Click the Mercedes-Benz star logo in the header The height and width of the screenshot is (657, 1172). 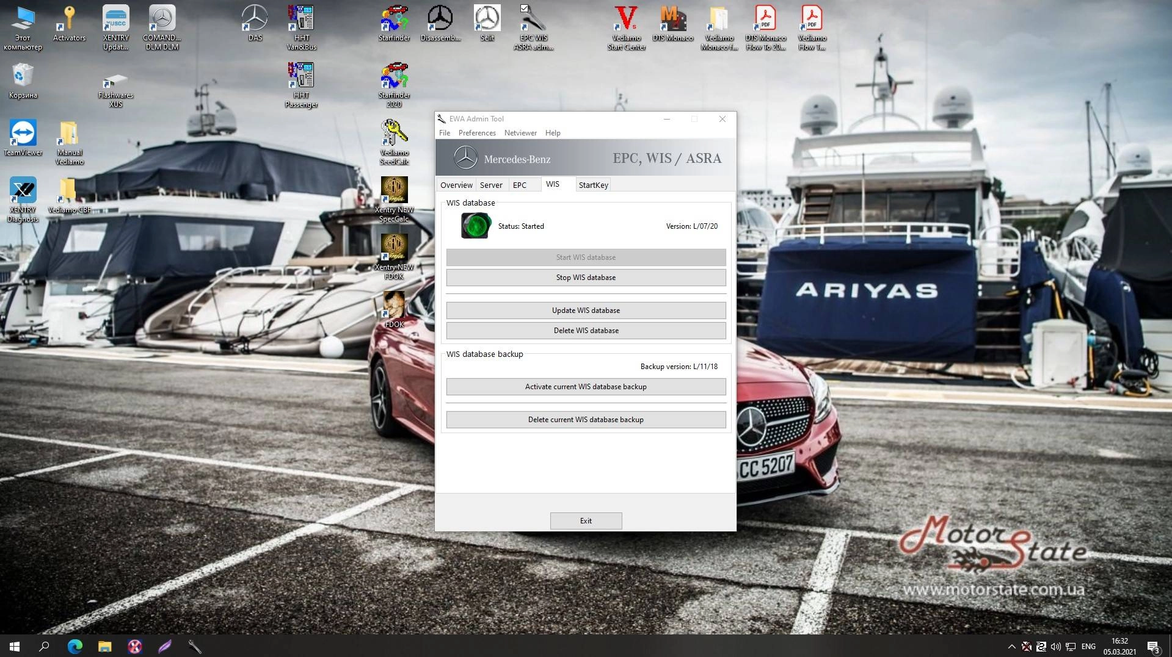coord(465,158)
